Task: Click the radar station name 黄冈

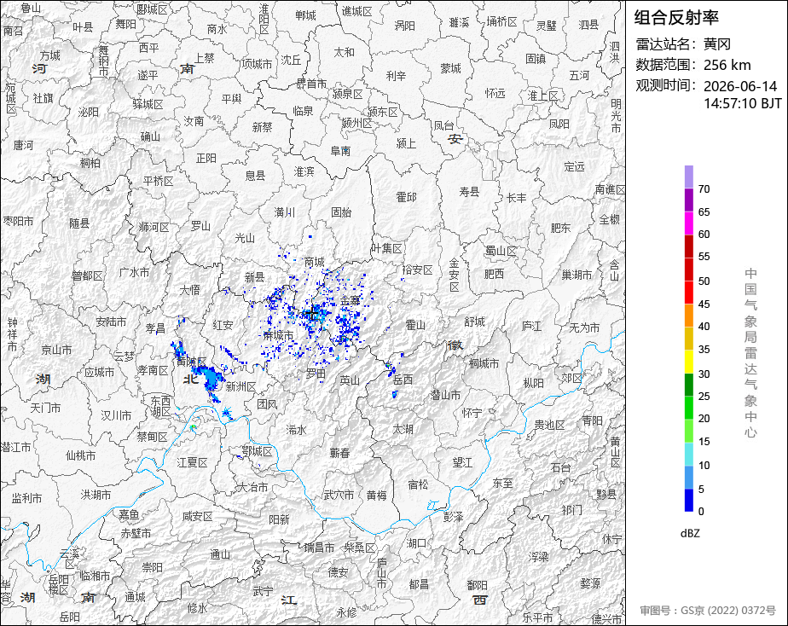Action: 717,44
